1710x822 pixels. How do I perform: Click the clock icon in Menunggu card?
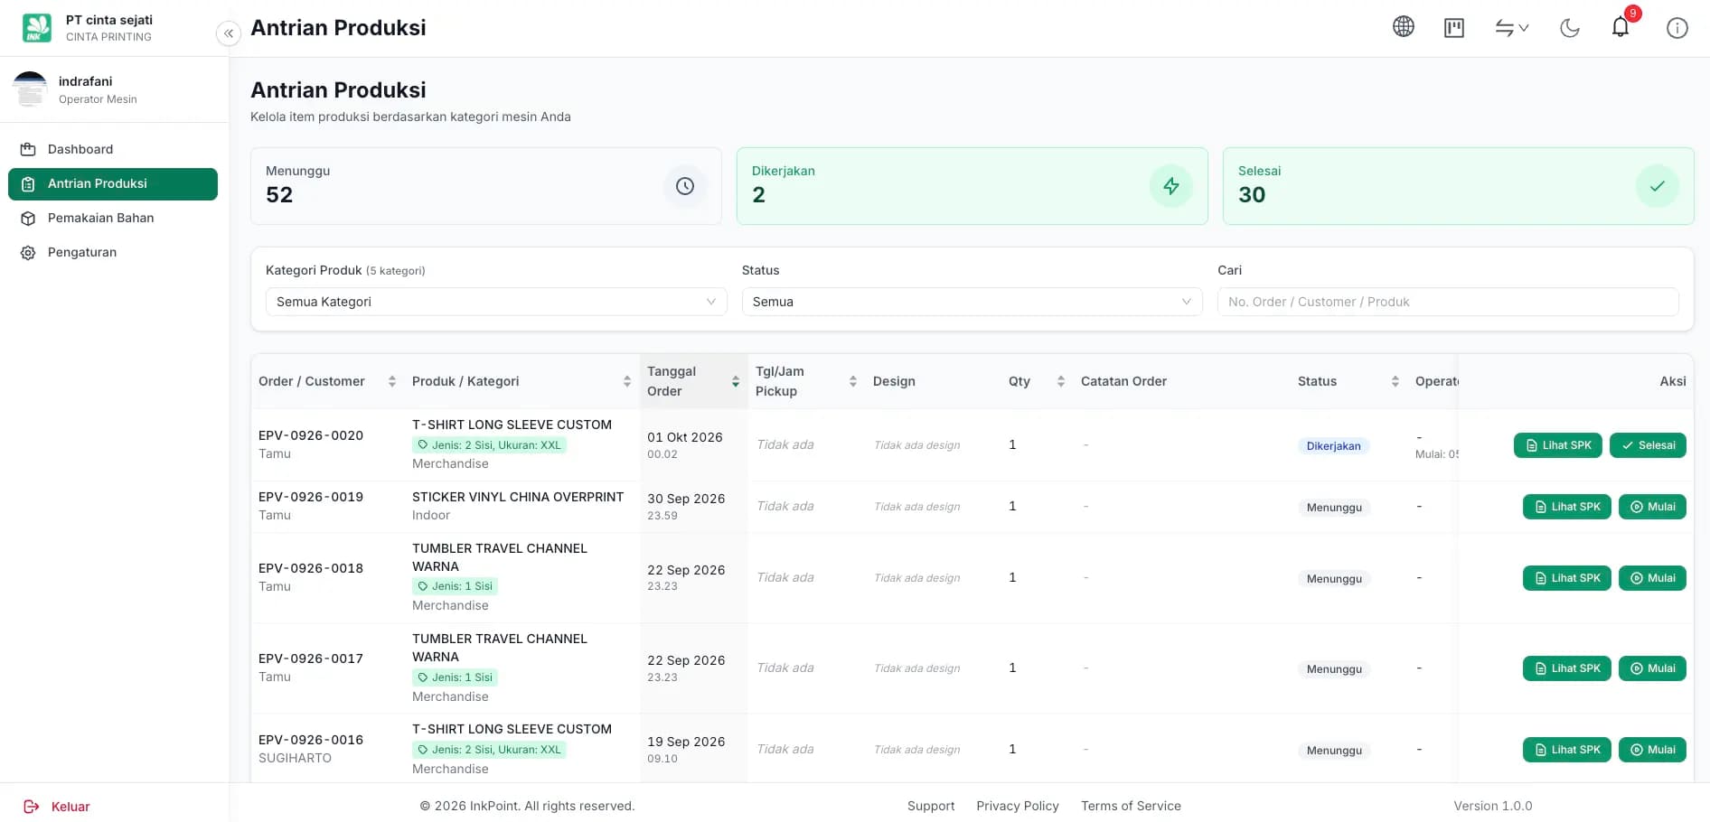(685, 186)
